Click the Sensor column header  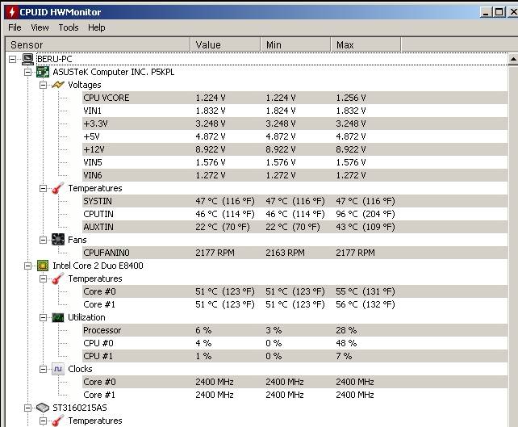[x=98, y=44]
